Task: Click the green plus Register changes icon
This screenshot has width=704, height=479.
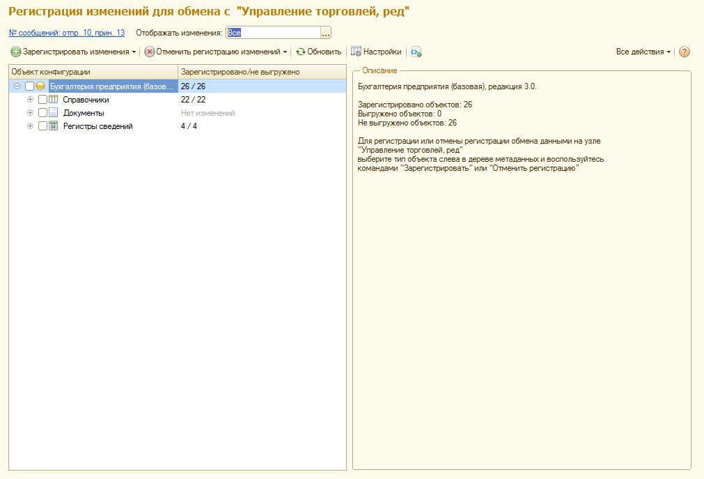Action: coord(16,52)
